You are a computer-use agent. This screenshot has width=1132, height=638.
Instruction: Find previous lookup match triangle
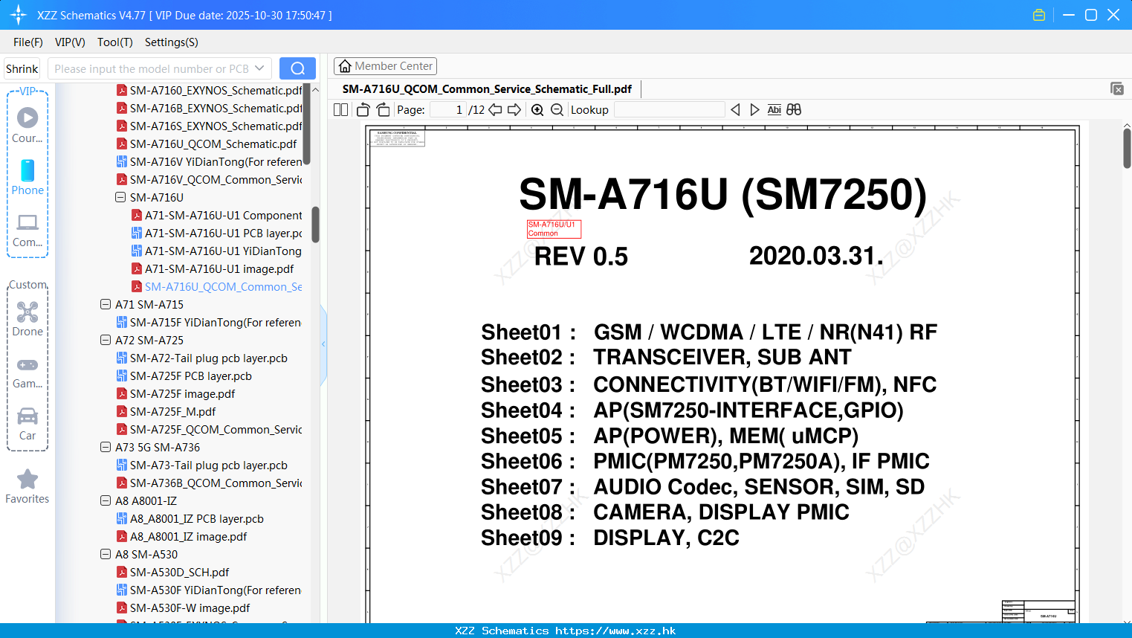[x=735, y=109]
